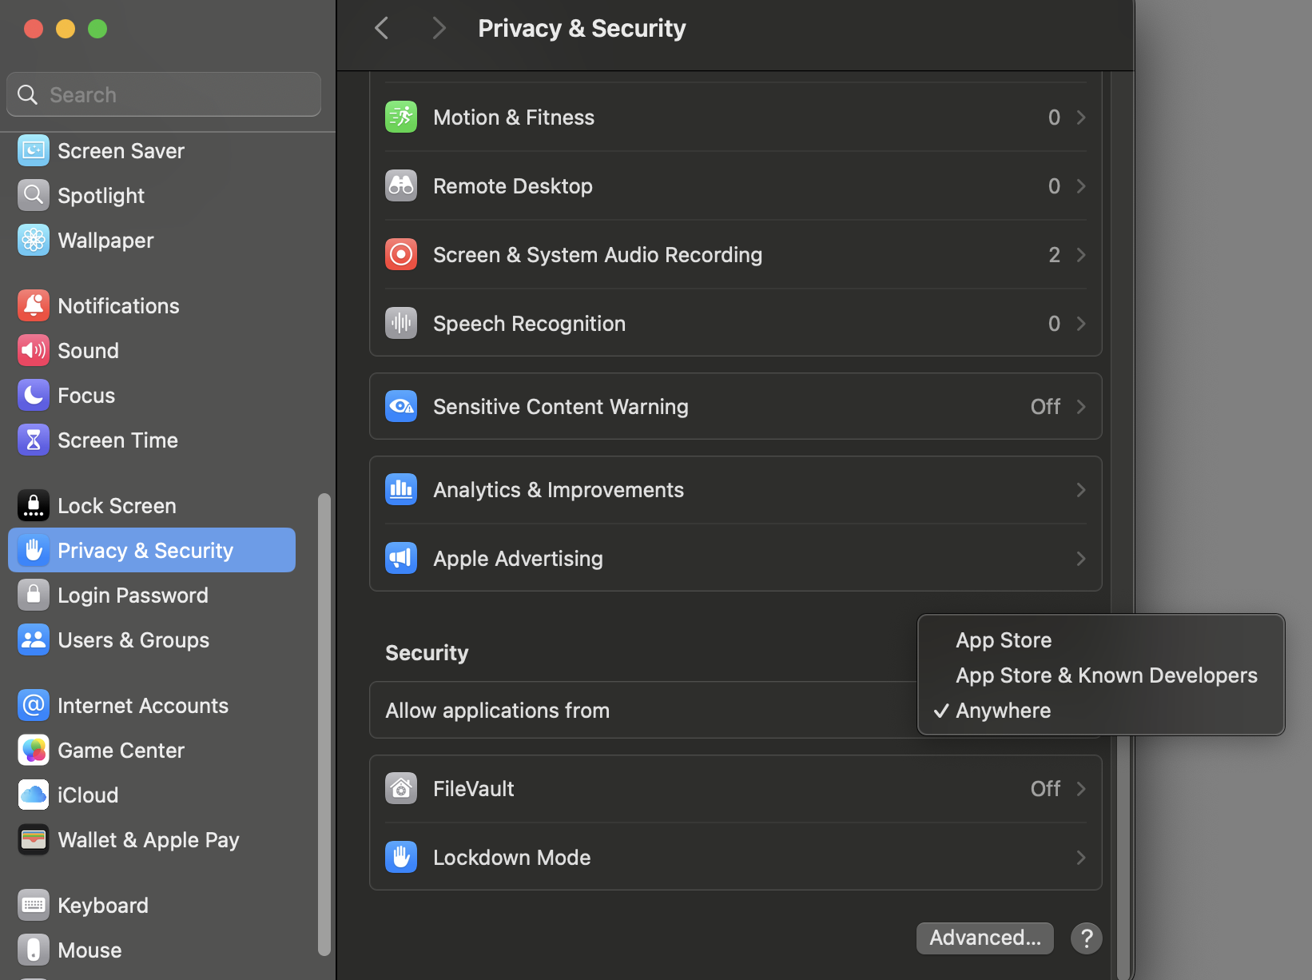The height and width of the screenshot is (980, 1312).
Task: Expand Motion & Fitness chevron
Action: pyautogui.click(x=1081, y=117)
